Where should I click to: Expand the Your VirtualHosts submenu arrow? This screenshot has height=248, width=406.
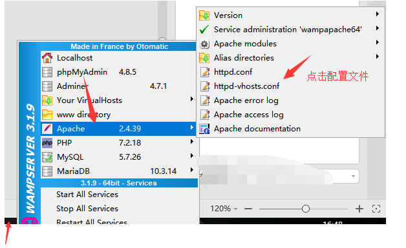point(191,99)
